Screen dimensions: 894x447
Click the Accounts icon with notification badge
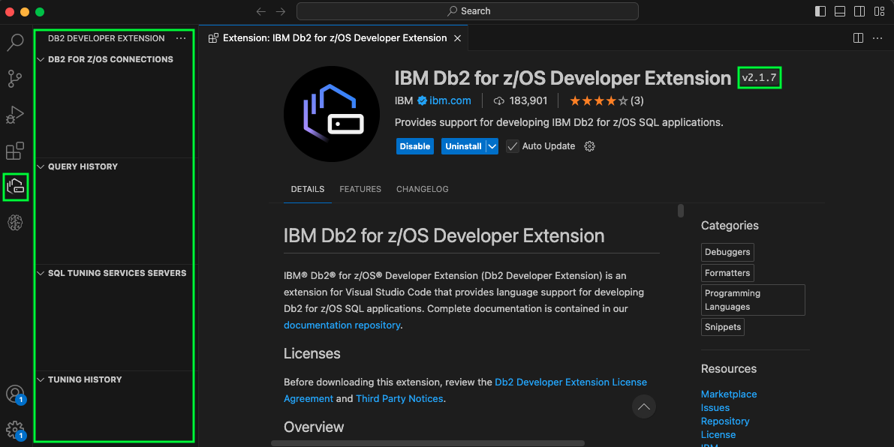[x=15, y=394]
